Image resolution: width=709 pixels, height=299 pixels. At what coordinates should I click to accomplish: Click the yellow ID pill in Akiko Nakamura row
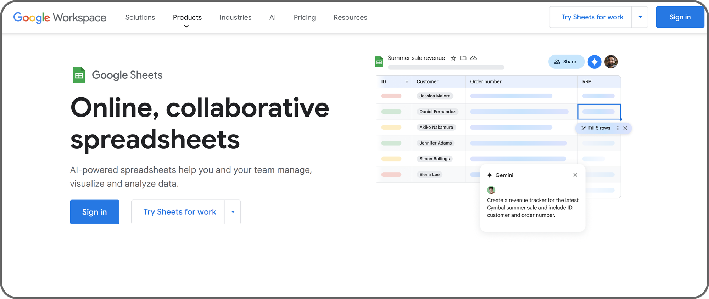coord(391,127)
